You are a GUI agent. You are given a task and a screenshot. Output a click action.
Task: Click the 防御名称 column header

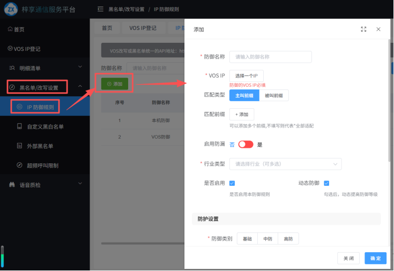tap(161, 102)
